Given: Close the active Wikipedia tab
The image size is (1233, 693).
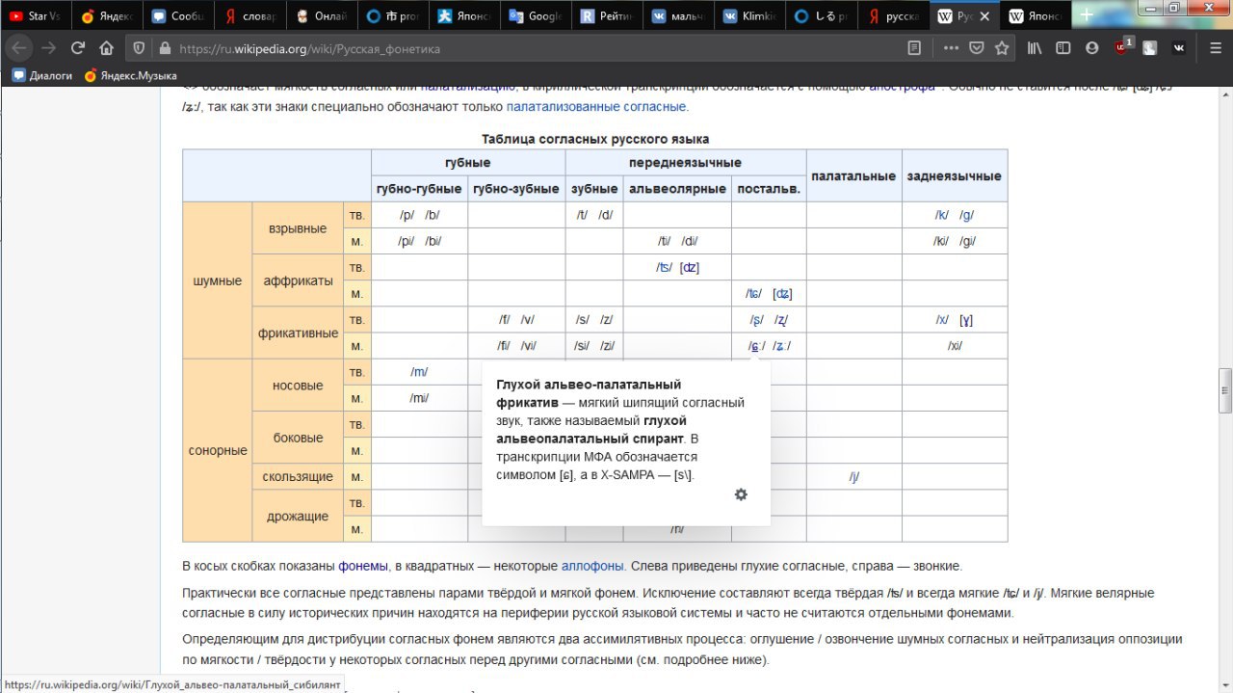Looking at the screenshot, I should pos(985,16).
